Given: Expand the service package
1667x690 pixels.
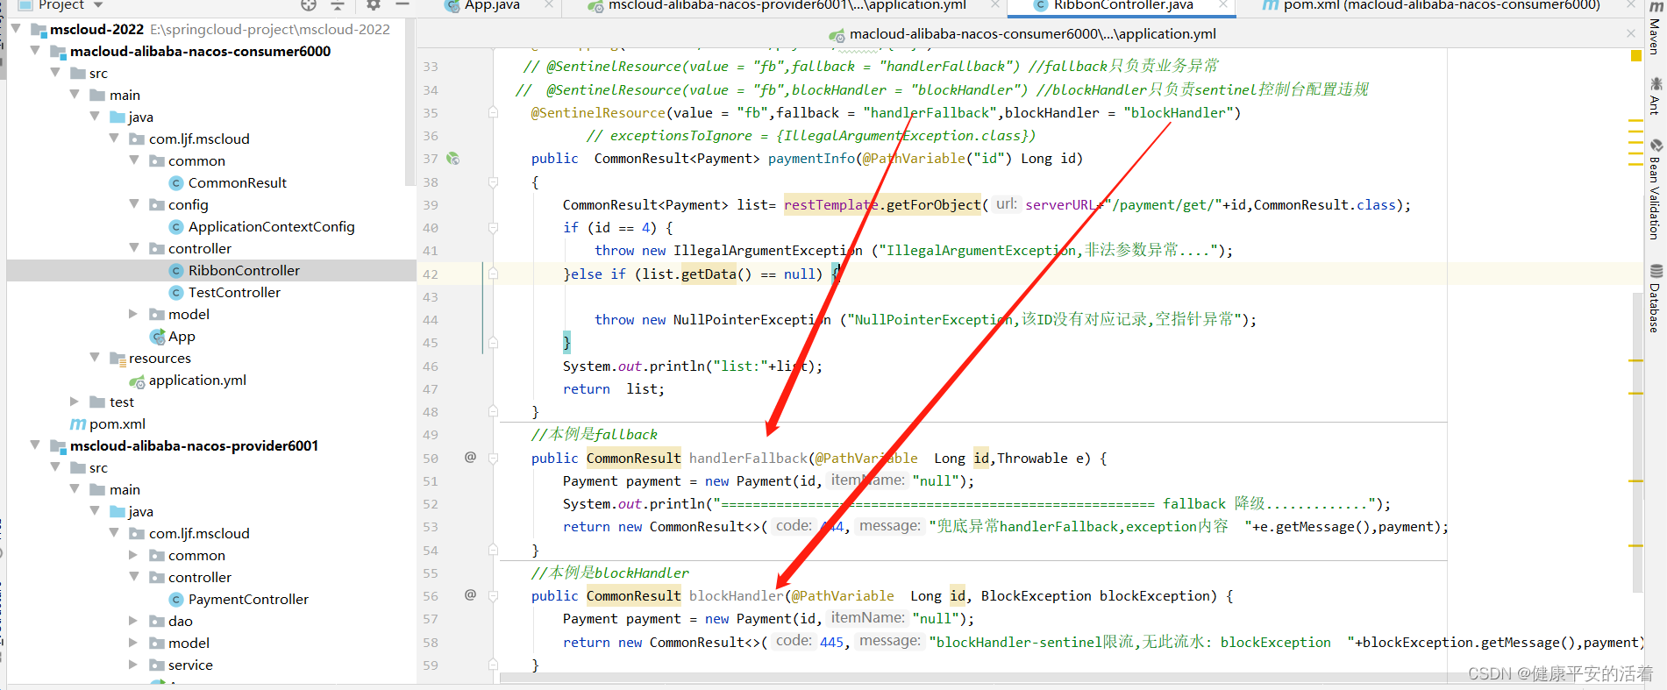Looking at the screenshot, I should coord(134,665).
